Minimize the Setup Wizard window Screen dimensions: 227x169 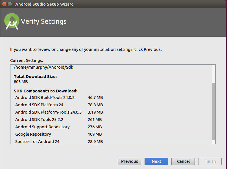coord(10,4)
